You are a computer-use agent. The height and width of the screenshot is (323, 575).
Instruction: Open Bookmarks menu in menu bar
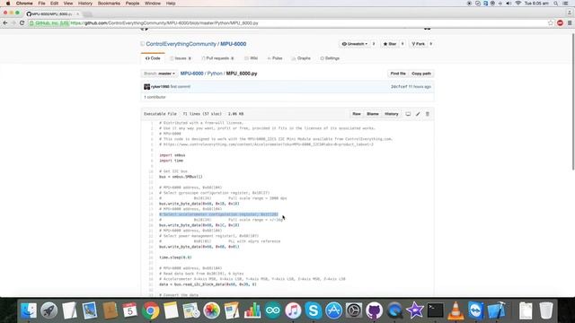pyautogui.click(x=109, y=4)
